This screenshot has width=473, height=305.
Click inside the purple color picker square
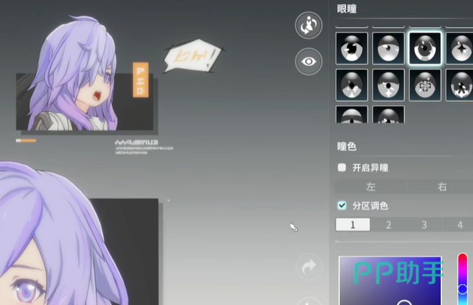click(389, 280)
